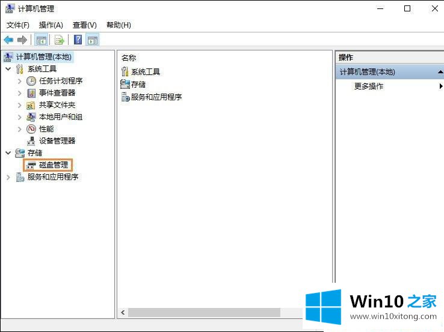Select 计算机管理(本地) root label in tree
Image resolution: width=444 pixels, height=332 pixels.
click(x=44, y=57)
